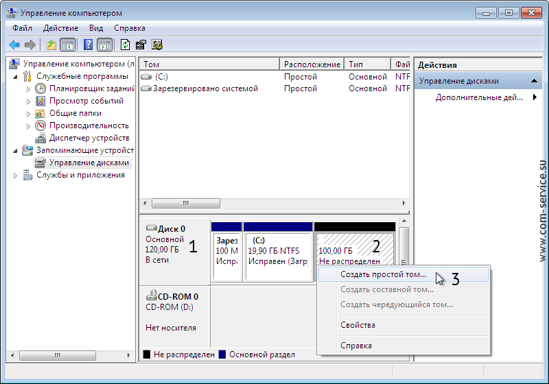Toggle the Action pane show/hide icon
This screenshot has height=384, width=549.
click(x=105, y=45)
